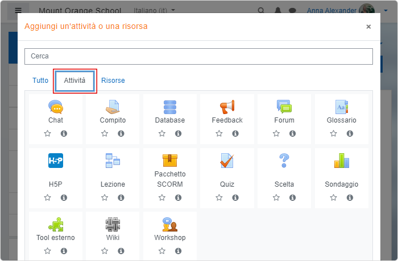Viewport: 398px width, 261px height.
Task: Star the Pacchetto SCORM activity
Action: (x=162, y=197)
